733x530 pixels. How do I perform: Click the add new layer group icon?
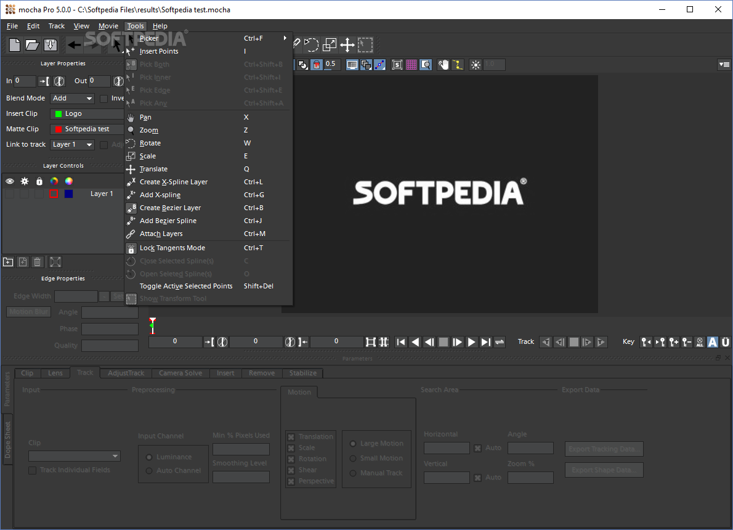click(8, 262)
